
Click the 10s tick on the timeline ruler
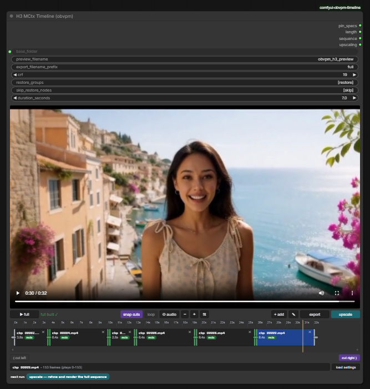[110, 322]
